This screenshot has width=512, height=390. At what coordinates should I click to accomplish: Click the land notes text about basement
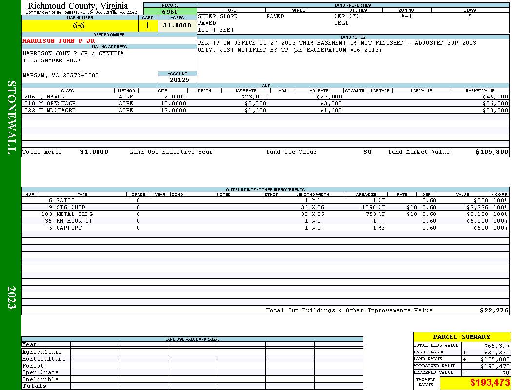[x=337, y=46]
